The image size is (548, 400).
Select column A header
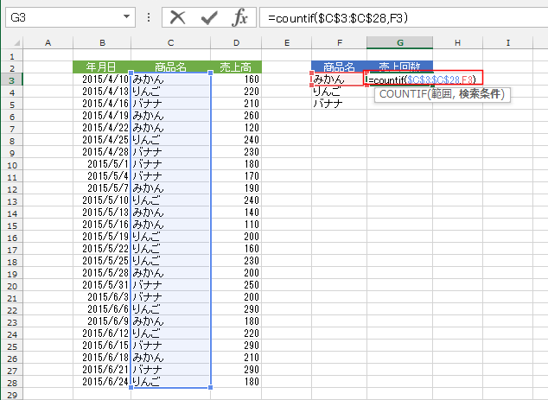coord(46,42)
